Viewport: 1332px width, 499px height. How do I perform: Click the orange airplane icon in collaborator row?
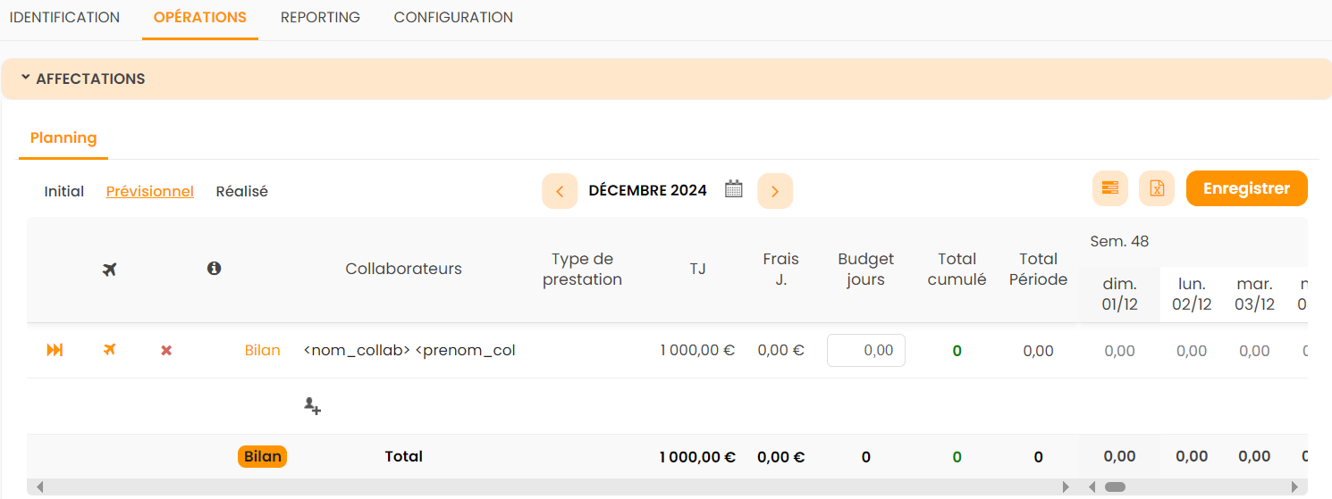coord(110,350)
